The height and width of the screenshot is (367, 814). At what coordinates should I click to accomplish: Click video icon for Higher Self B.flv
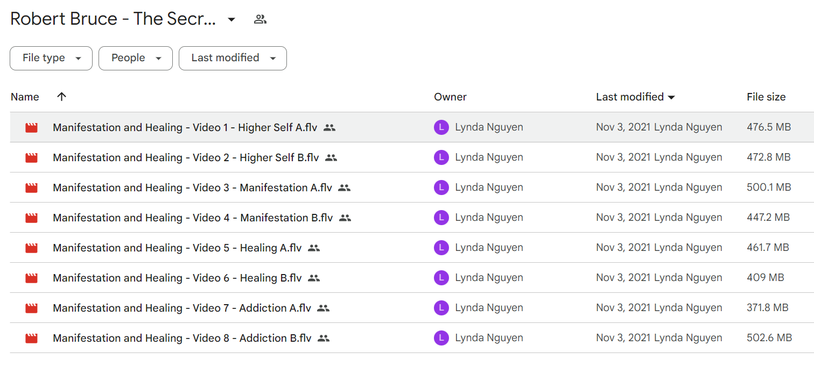[x=32, y=157]
